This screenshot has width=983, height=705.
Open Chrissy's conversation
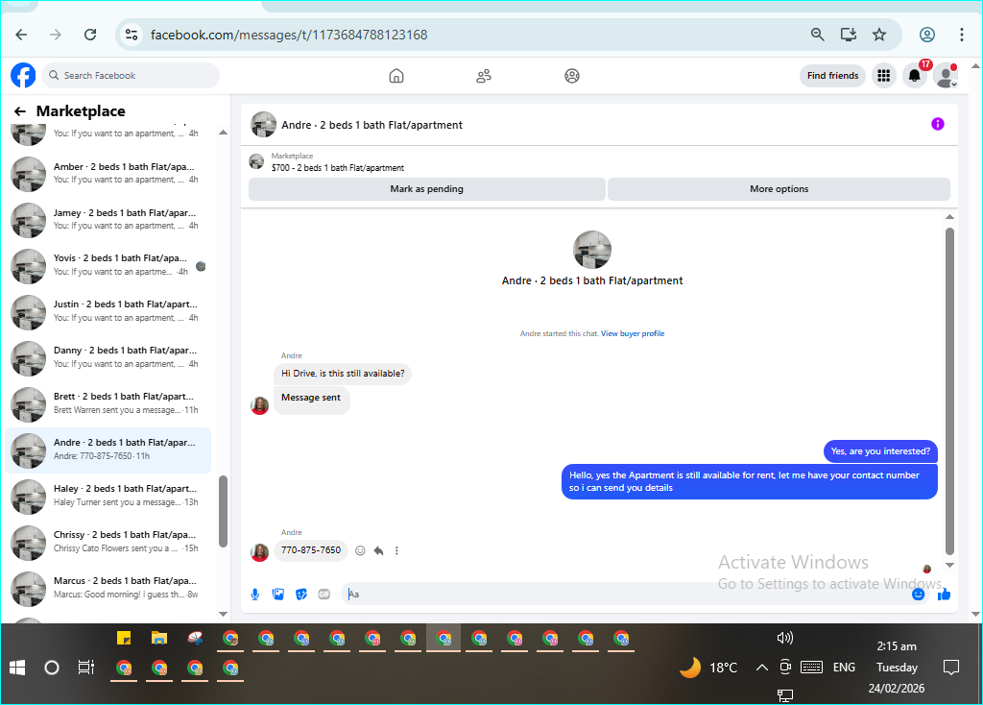click(x=108, y=542)
